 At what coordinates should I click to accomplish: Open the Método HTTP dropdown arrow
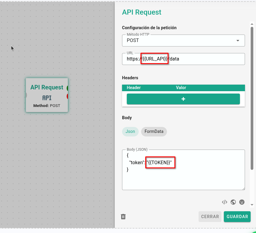238,41
